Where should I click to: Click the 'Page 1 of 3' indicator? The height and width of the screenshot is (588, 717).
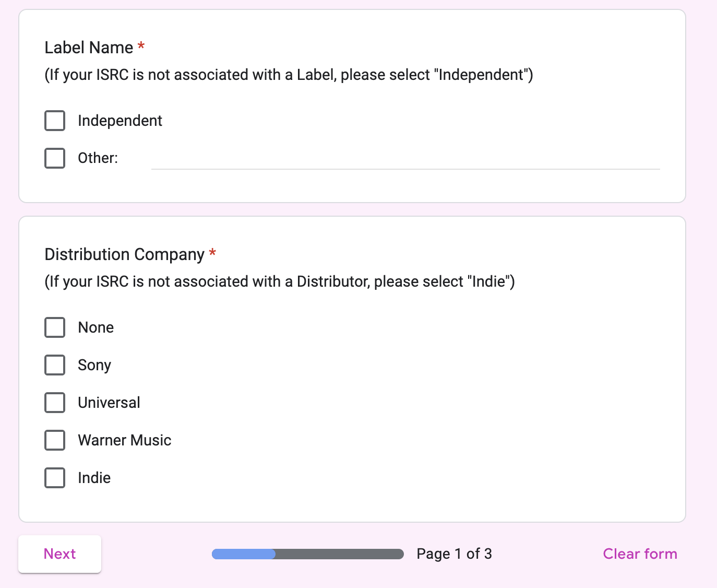coord(454,554)
